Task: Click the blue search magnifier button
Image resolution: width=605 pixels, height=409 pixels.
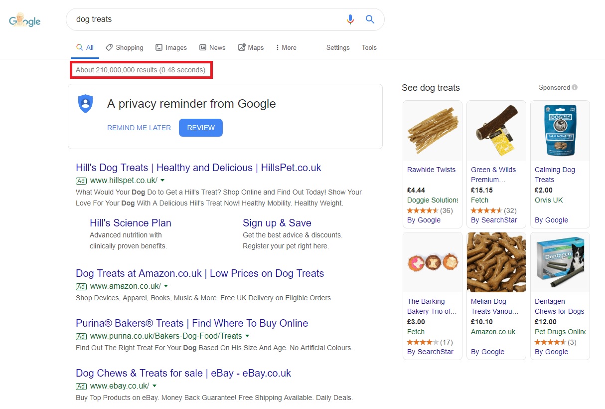Action: 370,19
